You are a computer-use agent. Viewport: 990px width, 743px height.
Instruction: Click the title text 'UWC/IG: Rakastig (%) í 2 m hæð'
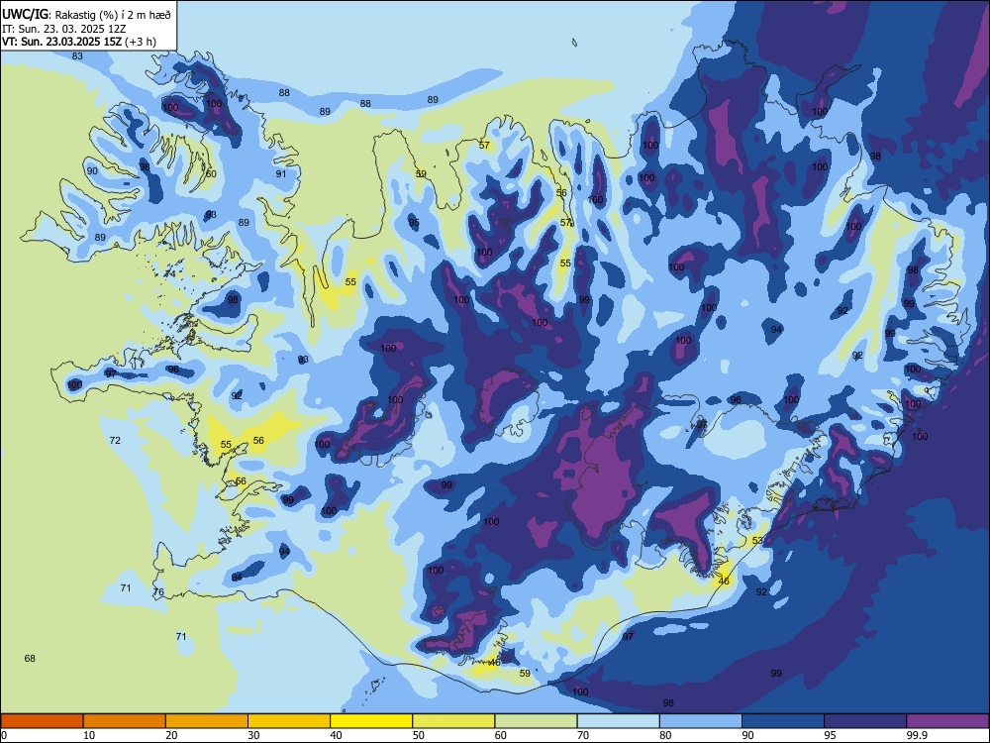pos(86,15)
